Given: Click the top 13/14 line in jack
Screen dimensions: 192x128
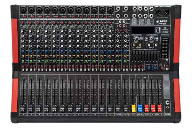Looking at the screenshot, I should point(118,9).
